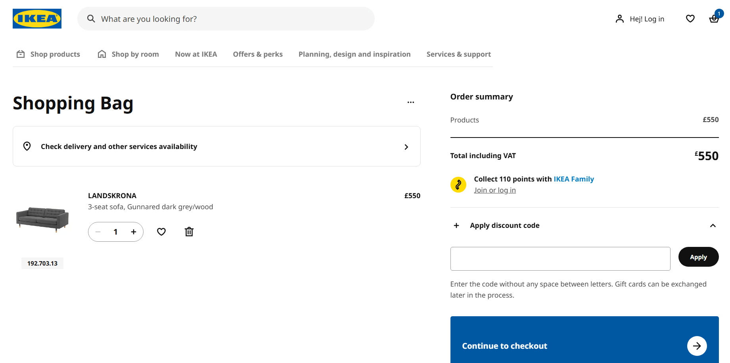Click the Apply button for discount code
730x363 pixels.
pyautogui.click(x=698, y=257)
